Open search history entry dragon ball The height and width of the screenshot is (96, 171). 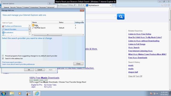tap(133, 72)
